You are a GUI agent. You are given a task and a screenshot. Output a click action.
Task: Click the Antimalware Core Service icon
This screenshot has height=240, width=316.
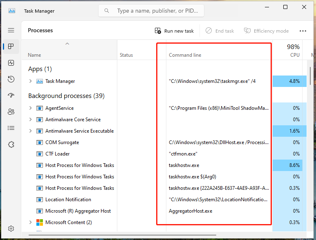tap(40, 120)
